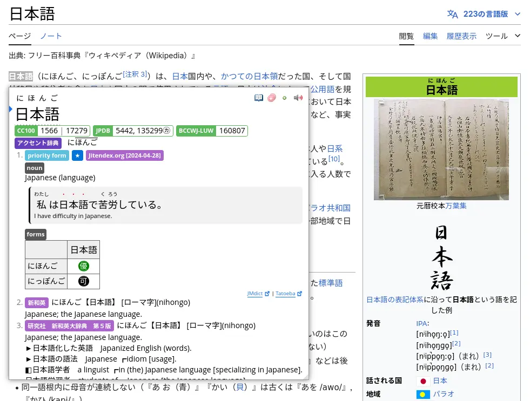The height and width of the screenshot is (401, 530).
Task: Click the [10] citation link
Action: click(334, 159)
